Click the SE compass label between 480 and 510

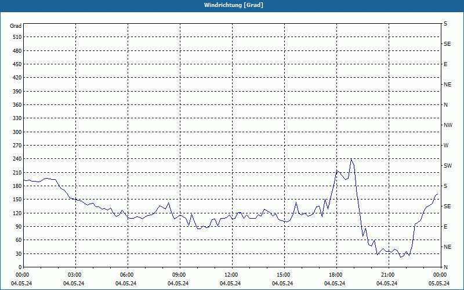447,44
